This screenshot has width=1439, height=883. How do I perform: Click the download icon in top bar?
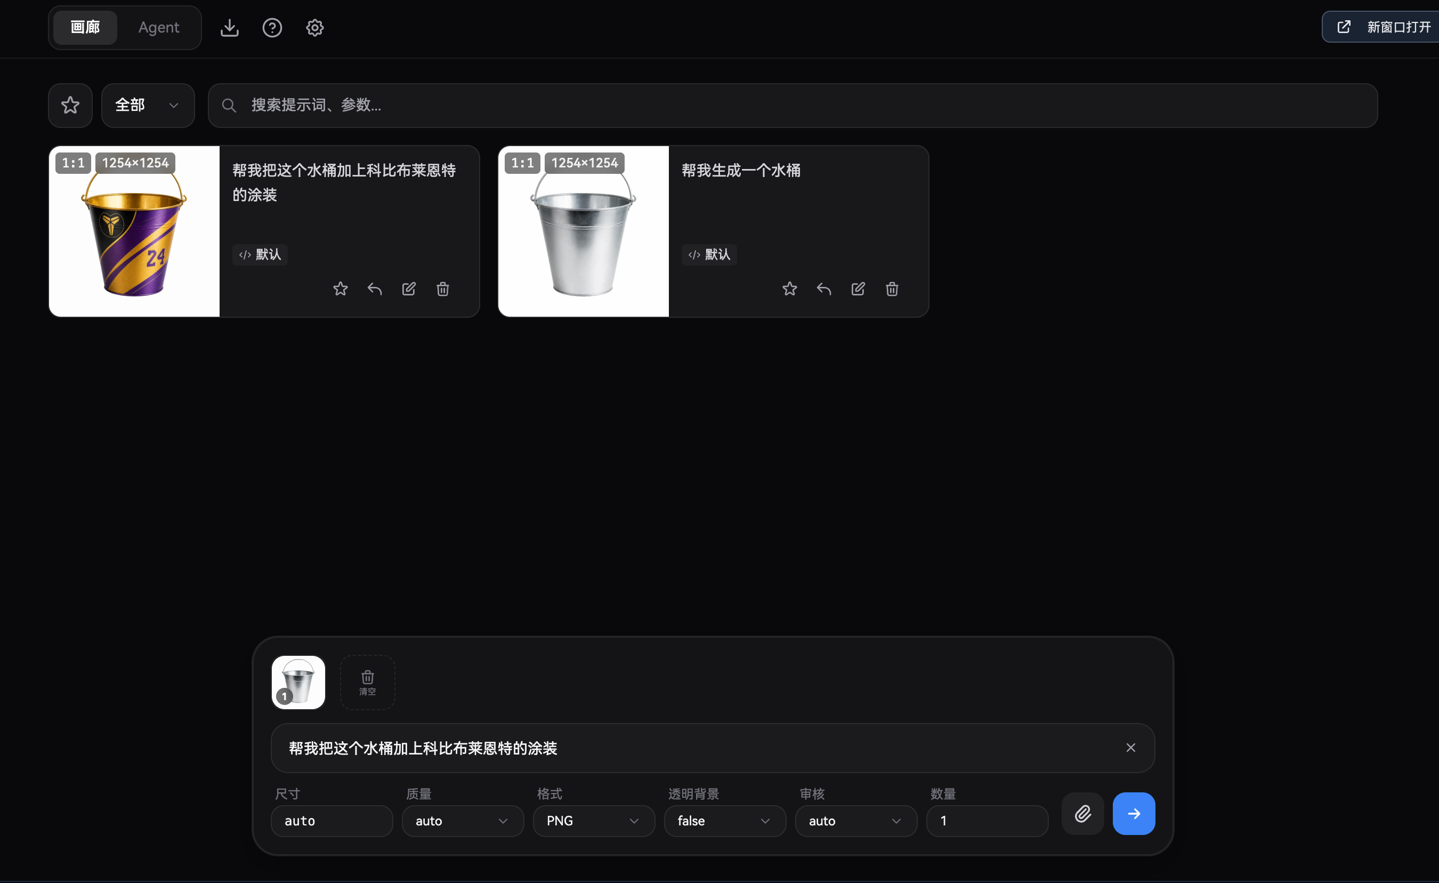(230, 28)
